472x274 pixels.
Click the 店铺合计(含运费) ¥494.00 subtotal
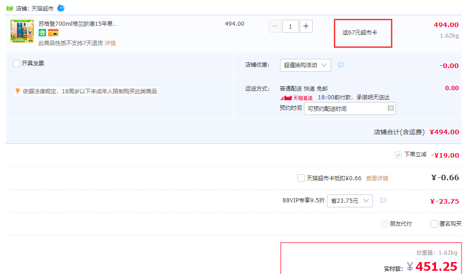click(x=416, y=132)
